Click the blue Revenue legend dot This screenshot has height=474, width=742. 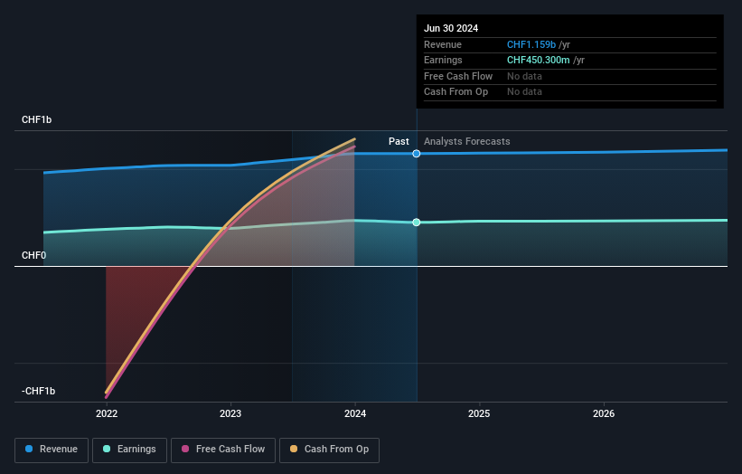point(29,449)
